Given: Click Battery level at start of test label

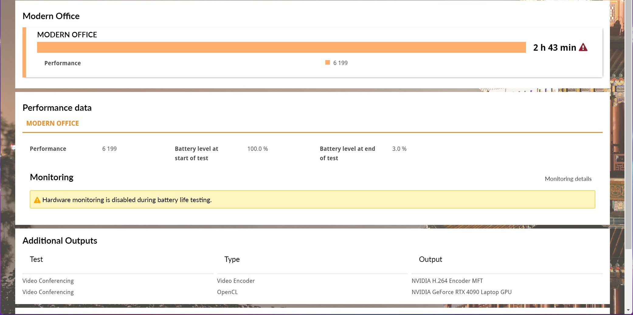Looking at the screenshot, I should tap(196, 153).
